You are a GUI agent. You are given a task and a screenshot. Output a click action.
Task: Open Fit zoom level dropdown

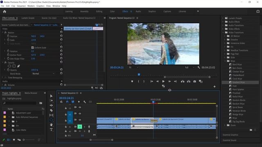click(x=133, y=67)
